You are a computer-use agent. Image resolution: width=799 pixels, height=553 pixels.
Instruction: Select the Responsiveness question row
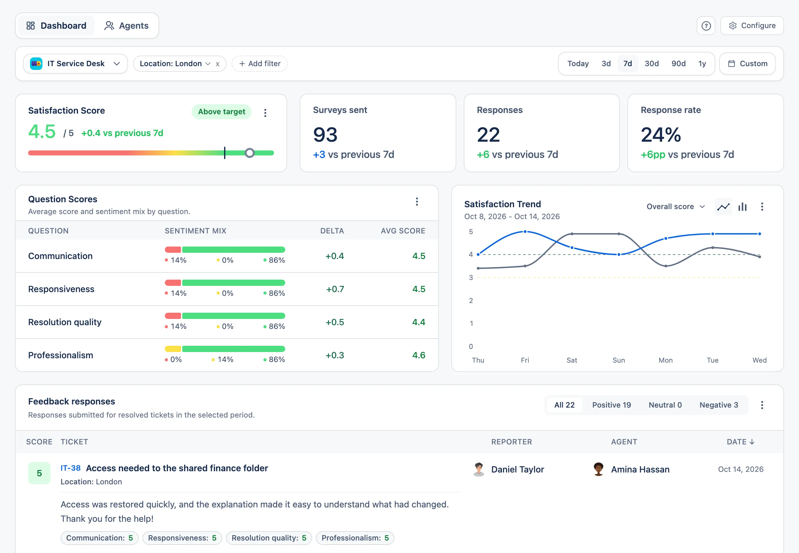(227, 289)
